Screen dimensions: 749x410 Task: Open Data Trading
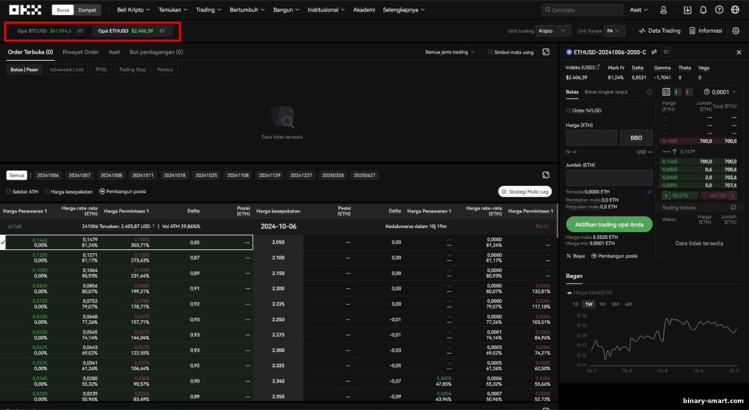tap(659, 30)
